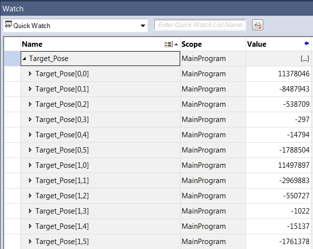Click value -297
The image size is (313, 249).
pyautogui.click(x=302, y=120)
